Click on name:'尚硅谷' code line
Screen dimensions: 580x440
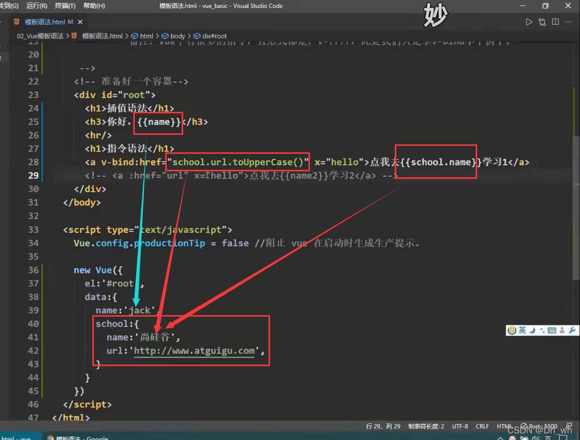point(143,337)
